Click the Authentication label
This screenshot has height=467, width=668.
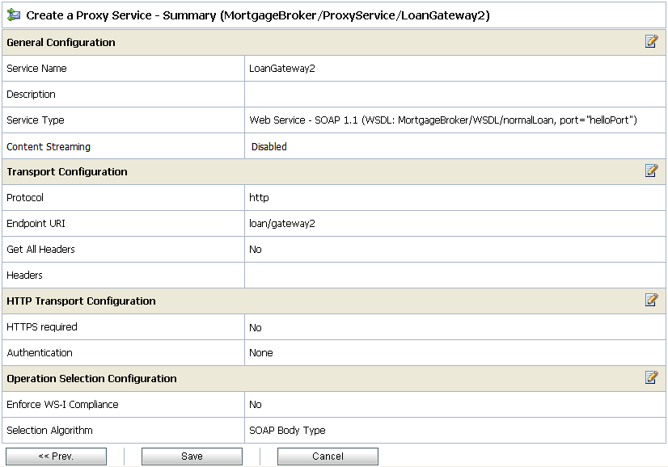point(40,353)
